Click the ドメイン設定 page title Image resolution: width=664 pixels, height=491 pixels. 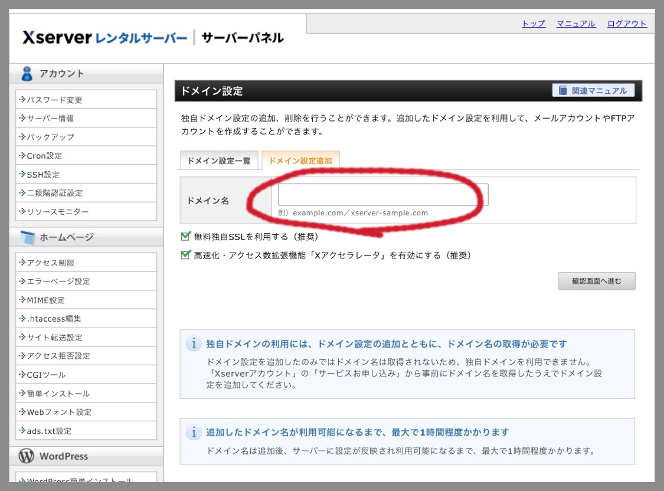point(212,91)
